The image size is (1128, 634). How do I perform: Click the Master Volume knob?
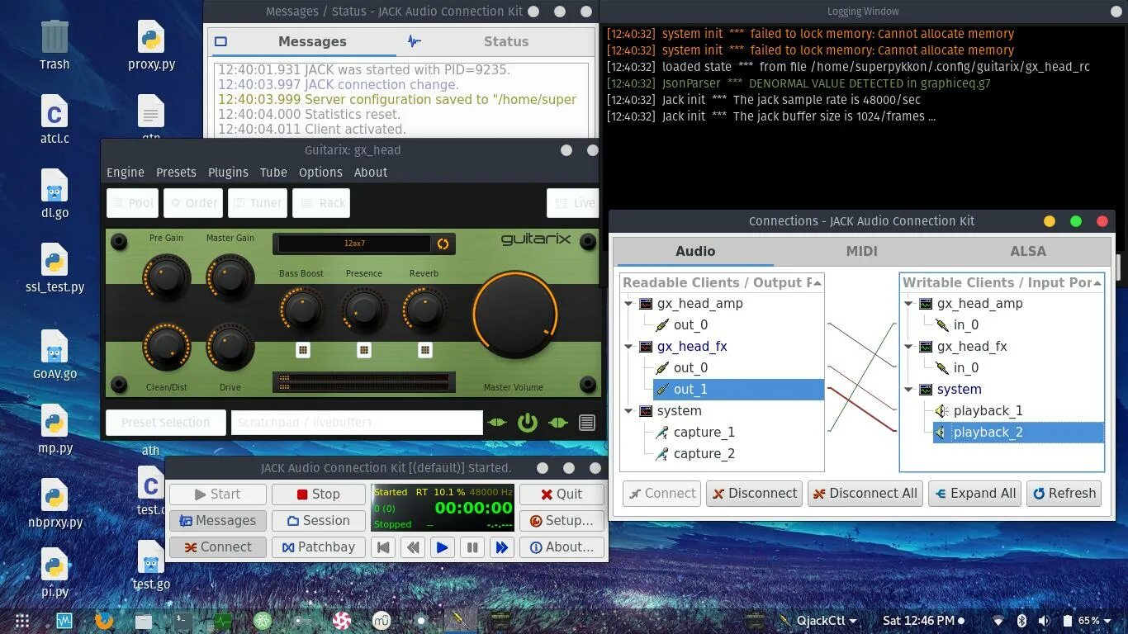coord(514,314)
